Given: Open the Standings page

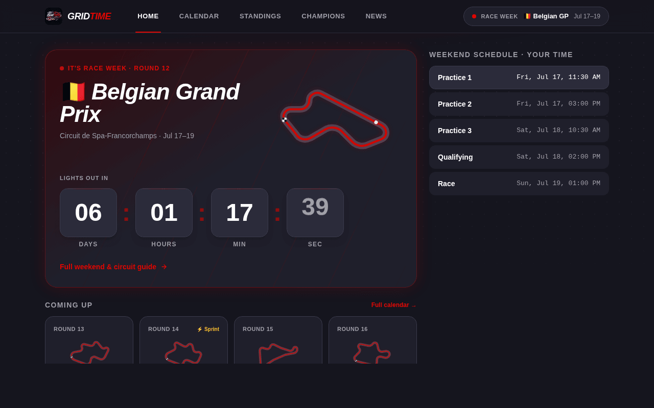Looking at the screenshot, I should [260, 16].
